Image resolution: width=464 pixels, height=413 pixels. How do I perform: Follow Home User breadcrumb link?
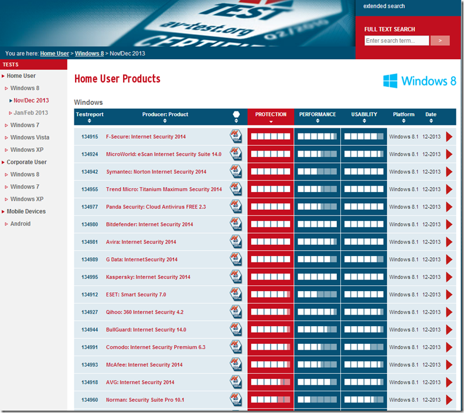[x=54, y=53]
